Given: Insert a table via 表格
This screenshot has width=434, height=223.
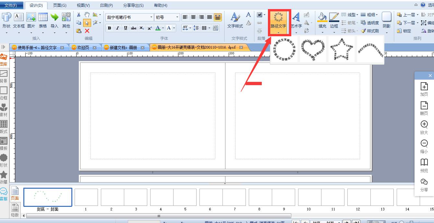Looking at the screenshot, I should tap(43, 20).
